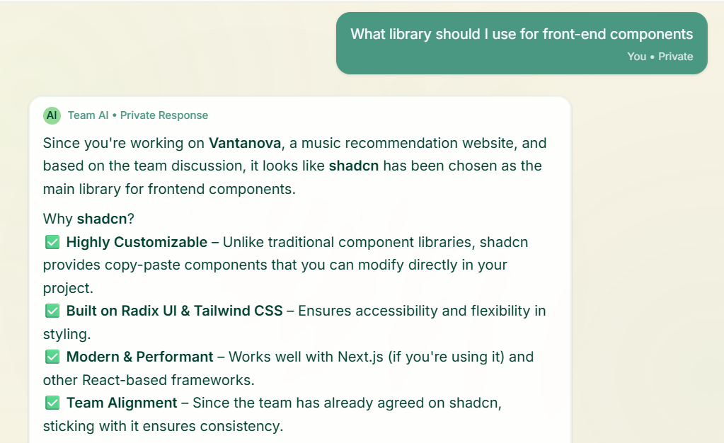Screen dimensions: 724x443
Task: Click the checkmark beside Highly Customizable
Action: [x=52, y=242]
